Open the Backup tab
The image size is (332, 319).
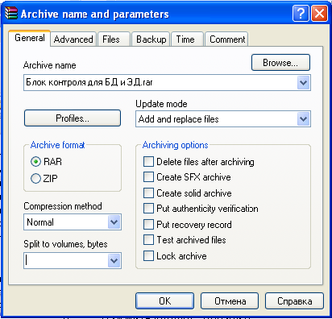[x=151, y=39]
